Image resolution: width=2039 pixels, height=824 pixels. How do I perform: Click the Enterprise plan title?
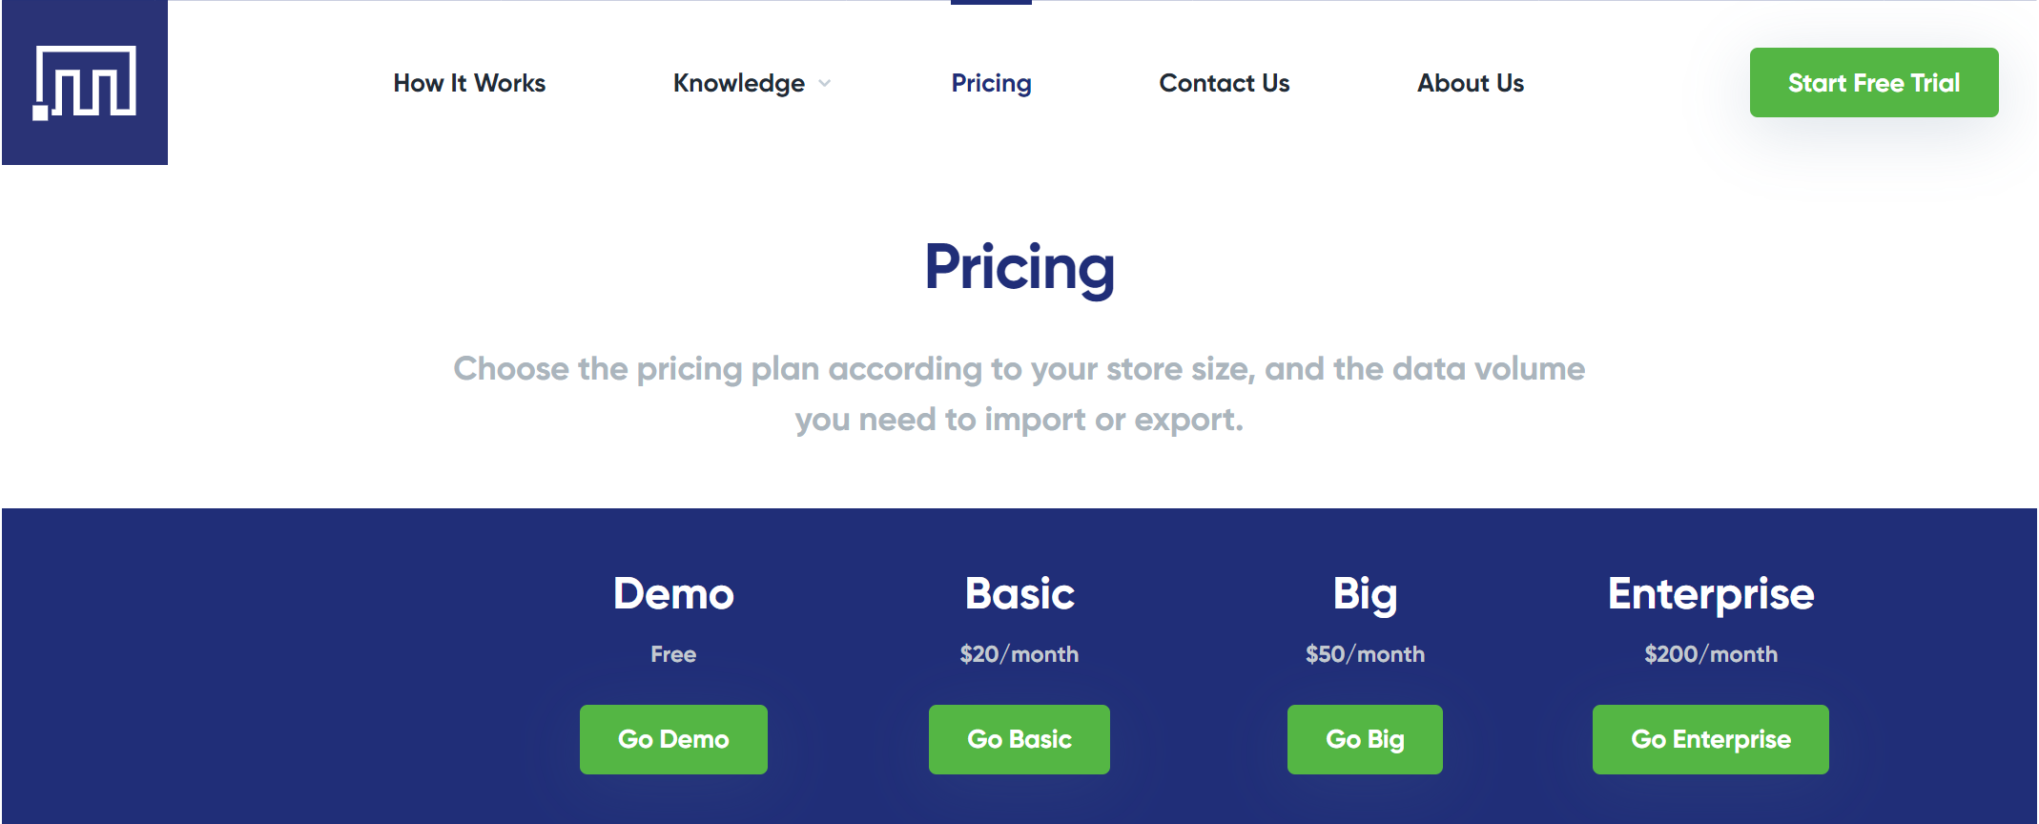pyautogui.click(x=1710, y=593)
